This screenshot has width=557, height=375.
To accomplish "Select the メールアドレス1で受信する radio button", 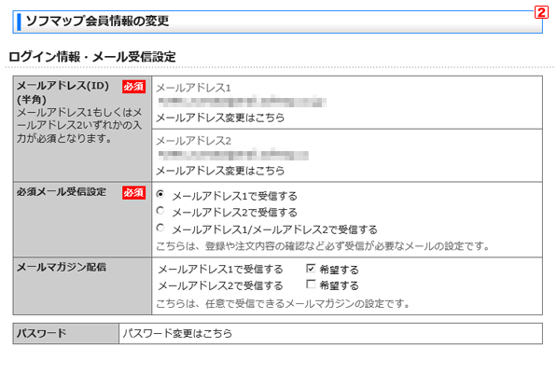I will (x=160, y=194).
